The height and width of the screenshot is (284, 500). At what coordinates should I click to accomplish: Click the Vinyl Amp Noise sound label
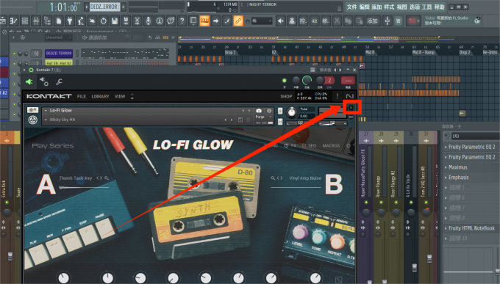(x=305, y=178)
